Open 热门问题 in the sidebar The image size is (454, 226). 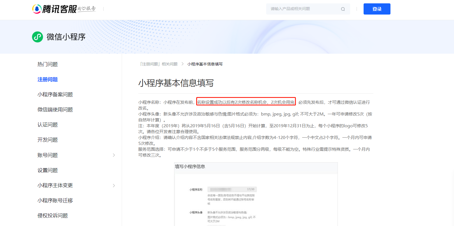pyautogui.click(x=48, y=64)
